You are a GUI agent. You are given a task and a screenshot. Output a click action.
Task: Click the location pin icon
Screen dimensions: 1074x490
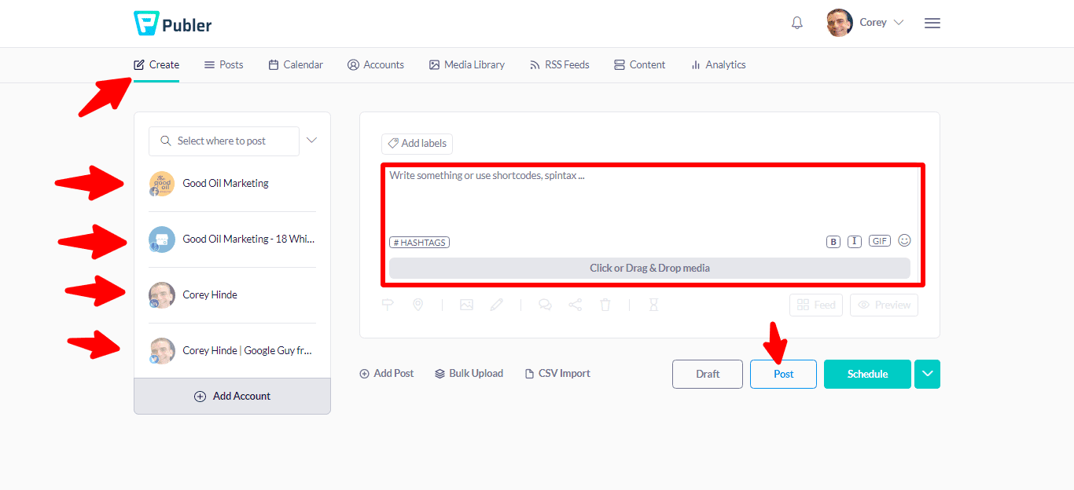[x=418, y=305]
